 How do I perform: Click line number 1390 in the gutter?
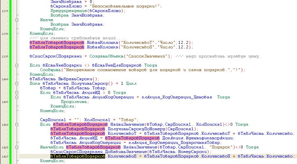tap(5, 33)
